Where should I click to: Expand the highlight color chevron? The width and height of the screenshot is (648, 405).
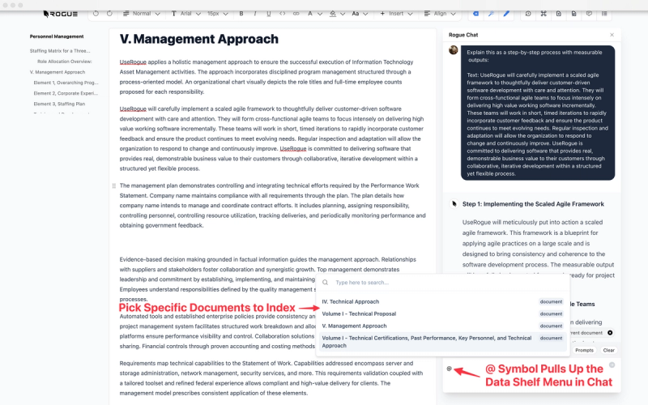click(343, 14)
